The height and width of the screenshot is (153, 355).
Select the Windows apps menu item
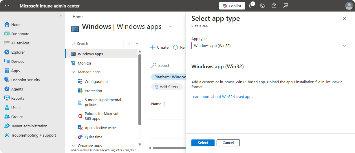click(90, 54)
